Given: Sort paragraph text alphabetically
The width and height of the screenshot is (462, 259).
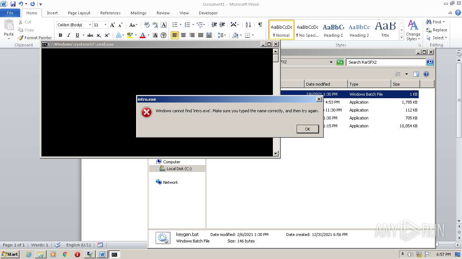Looking at the screenshot, I should pos(248,25).
